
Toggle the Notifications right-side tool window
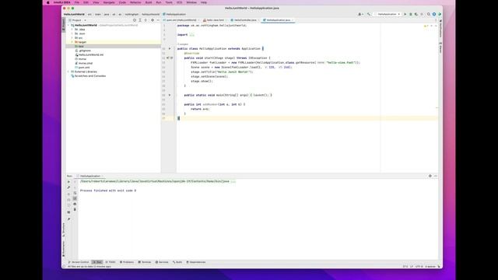[x=440, y=29]
